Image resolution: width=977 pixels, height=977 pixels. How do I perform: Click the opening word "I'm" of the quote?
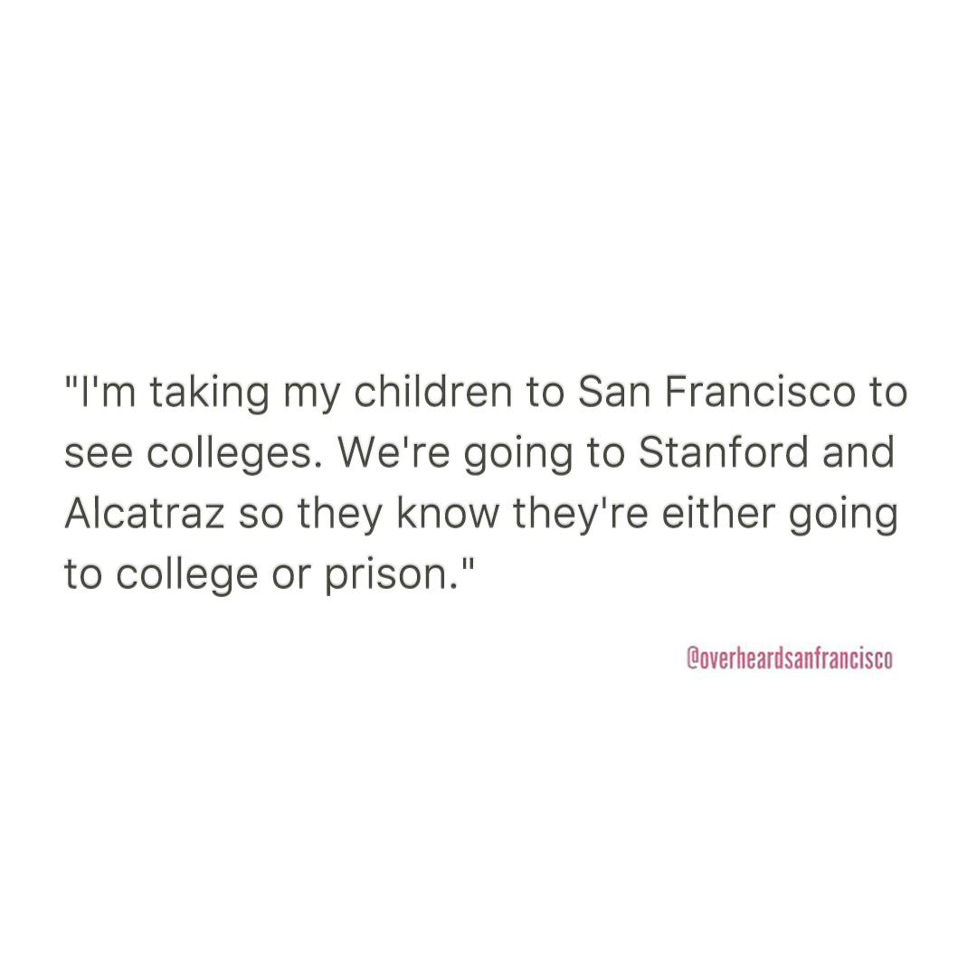pos(98,394)
